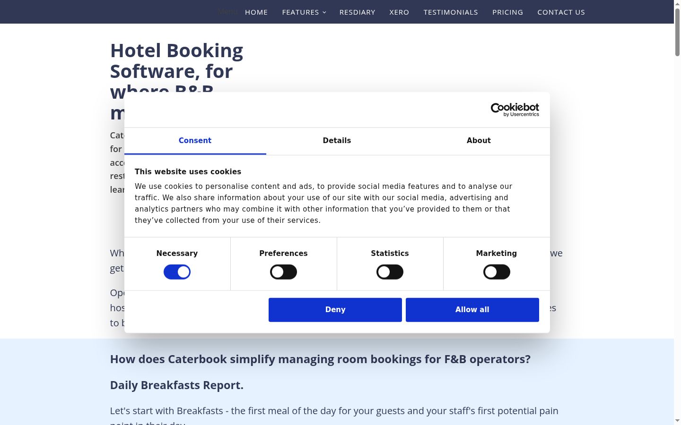Open the ResDiary menu link
Screen dimensions: 681x425
pos(357,12)
